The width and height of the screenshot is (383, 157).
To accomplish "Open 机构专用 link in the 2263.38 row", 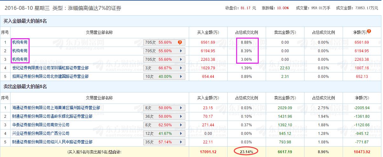I will pos(20,59).
